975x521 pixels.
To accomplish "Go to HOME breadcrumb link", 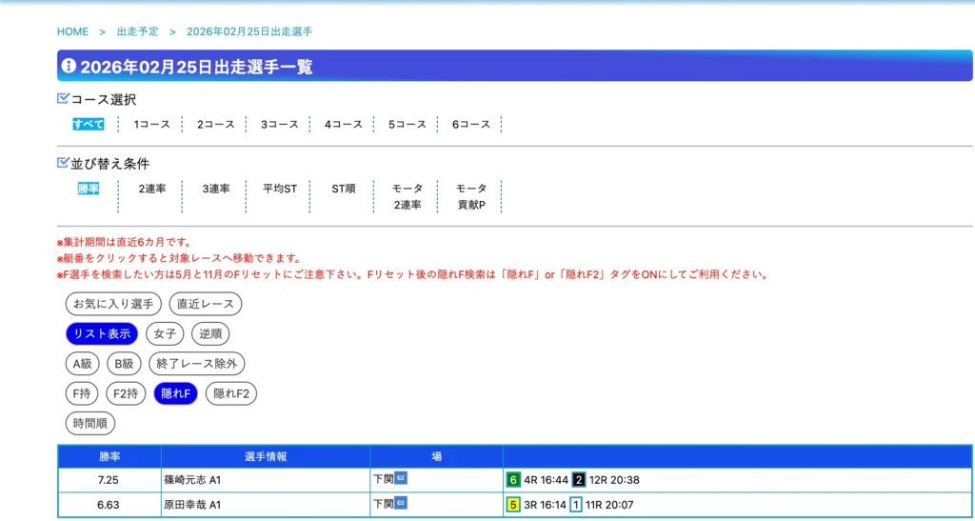I will (72, 31).
